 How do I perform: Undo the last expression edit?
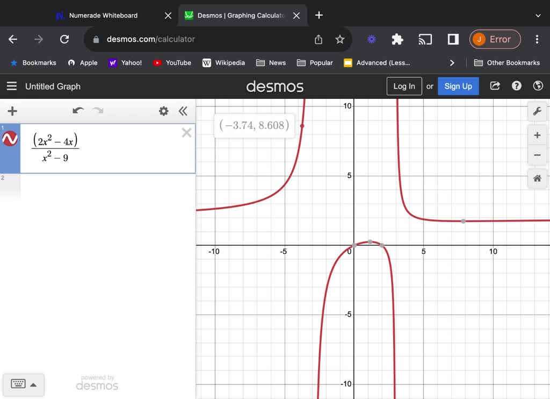pyautogui.click(x=78, y=111)
